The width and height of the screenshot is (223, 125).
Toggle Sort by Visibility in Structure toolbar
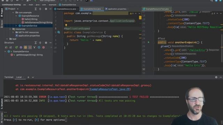click(x=6, y=47)
